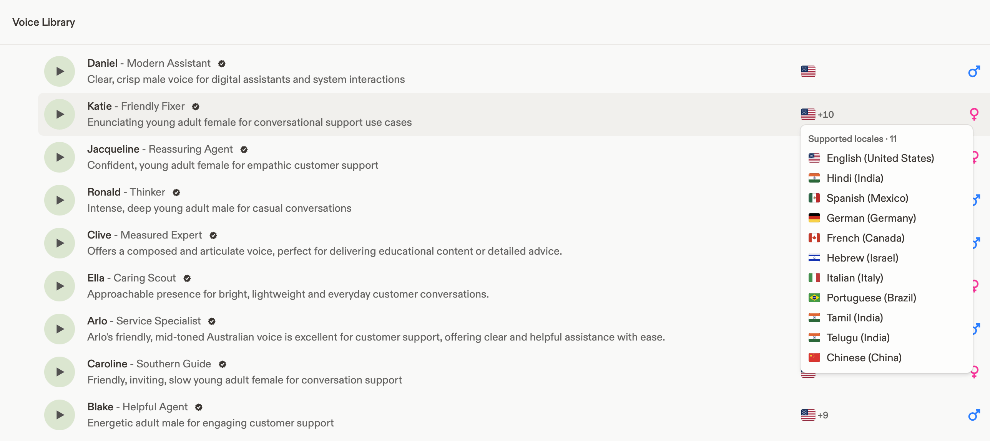Screen dimensions: 990x441
Task: Click the verified badge next to Daniel
Action: point(222,64)
